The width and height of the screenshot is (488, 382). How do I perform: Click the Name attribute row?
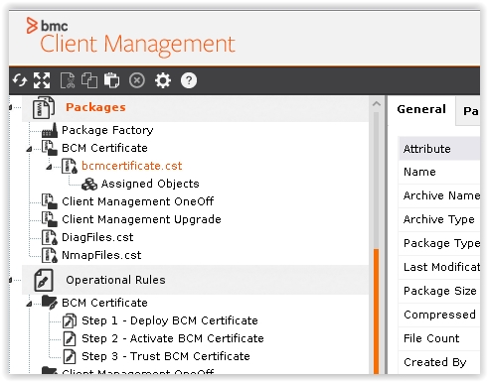coord(439,172)
